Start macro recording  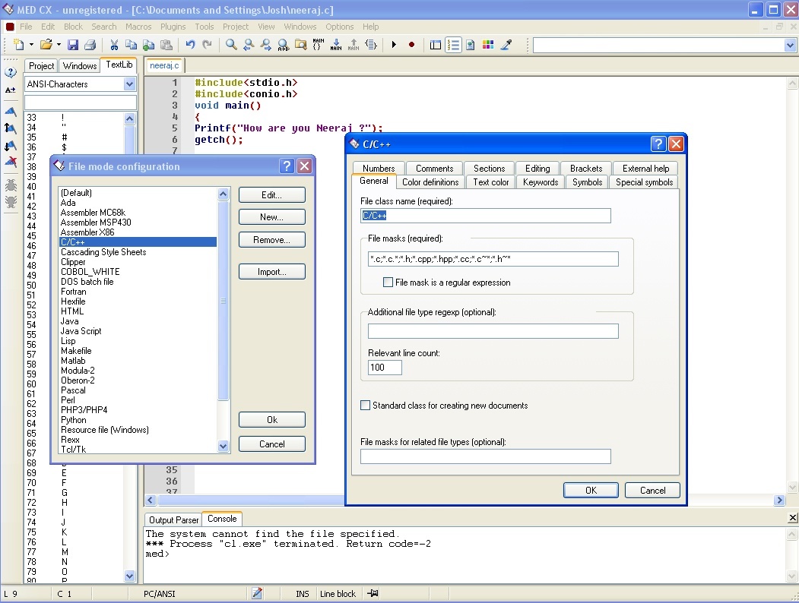411,45
